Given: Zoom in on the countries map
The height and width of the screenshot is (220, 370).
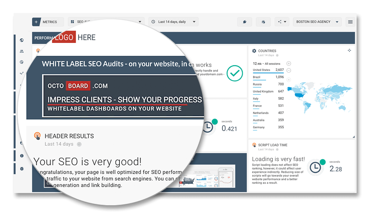Looking at the screenshot, I should pyautogui.click(x=289, y=63).
